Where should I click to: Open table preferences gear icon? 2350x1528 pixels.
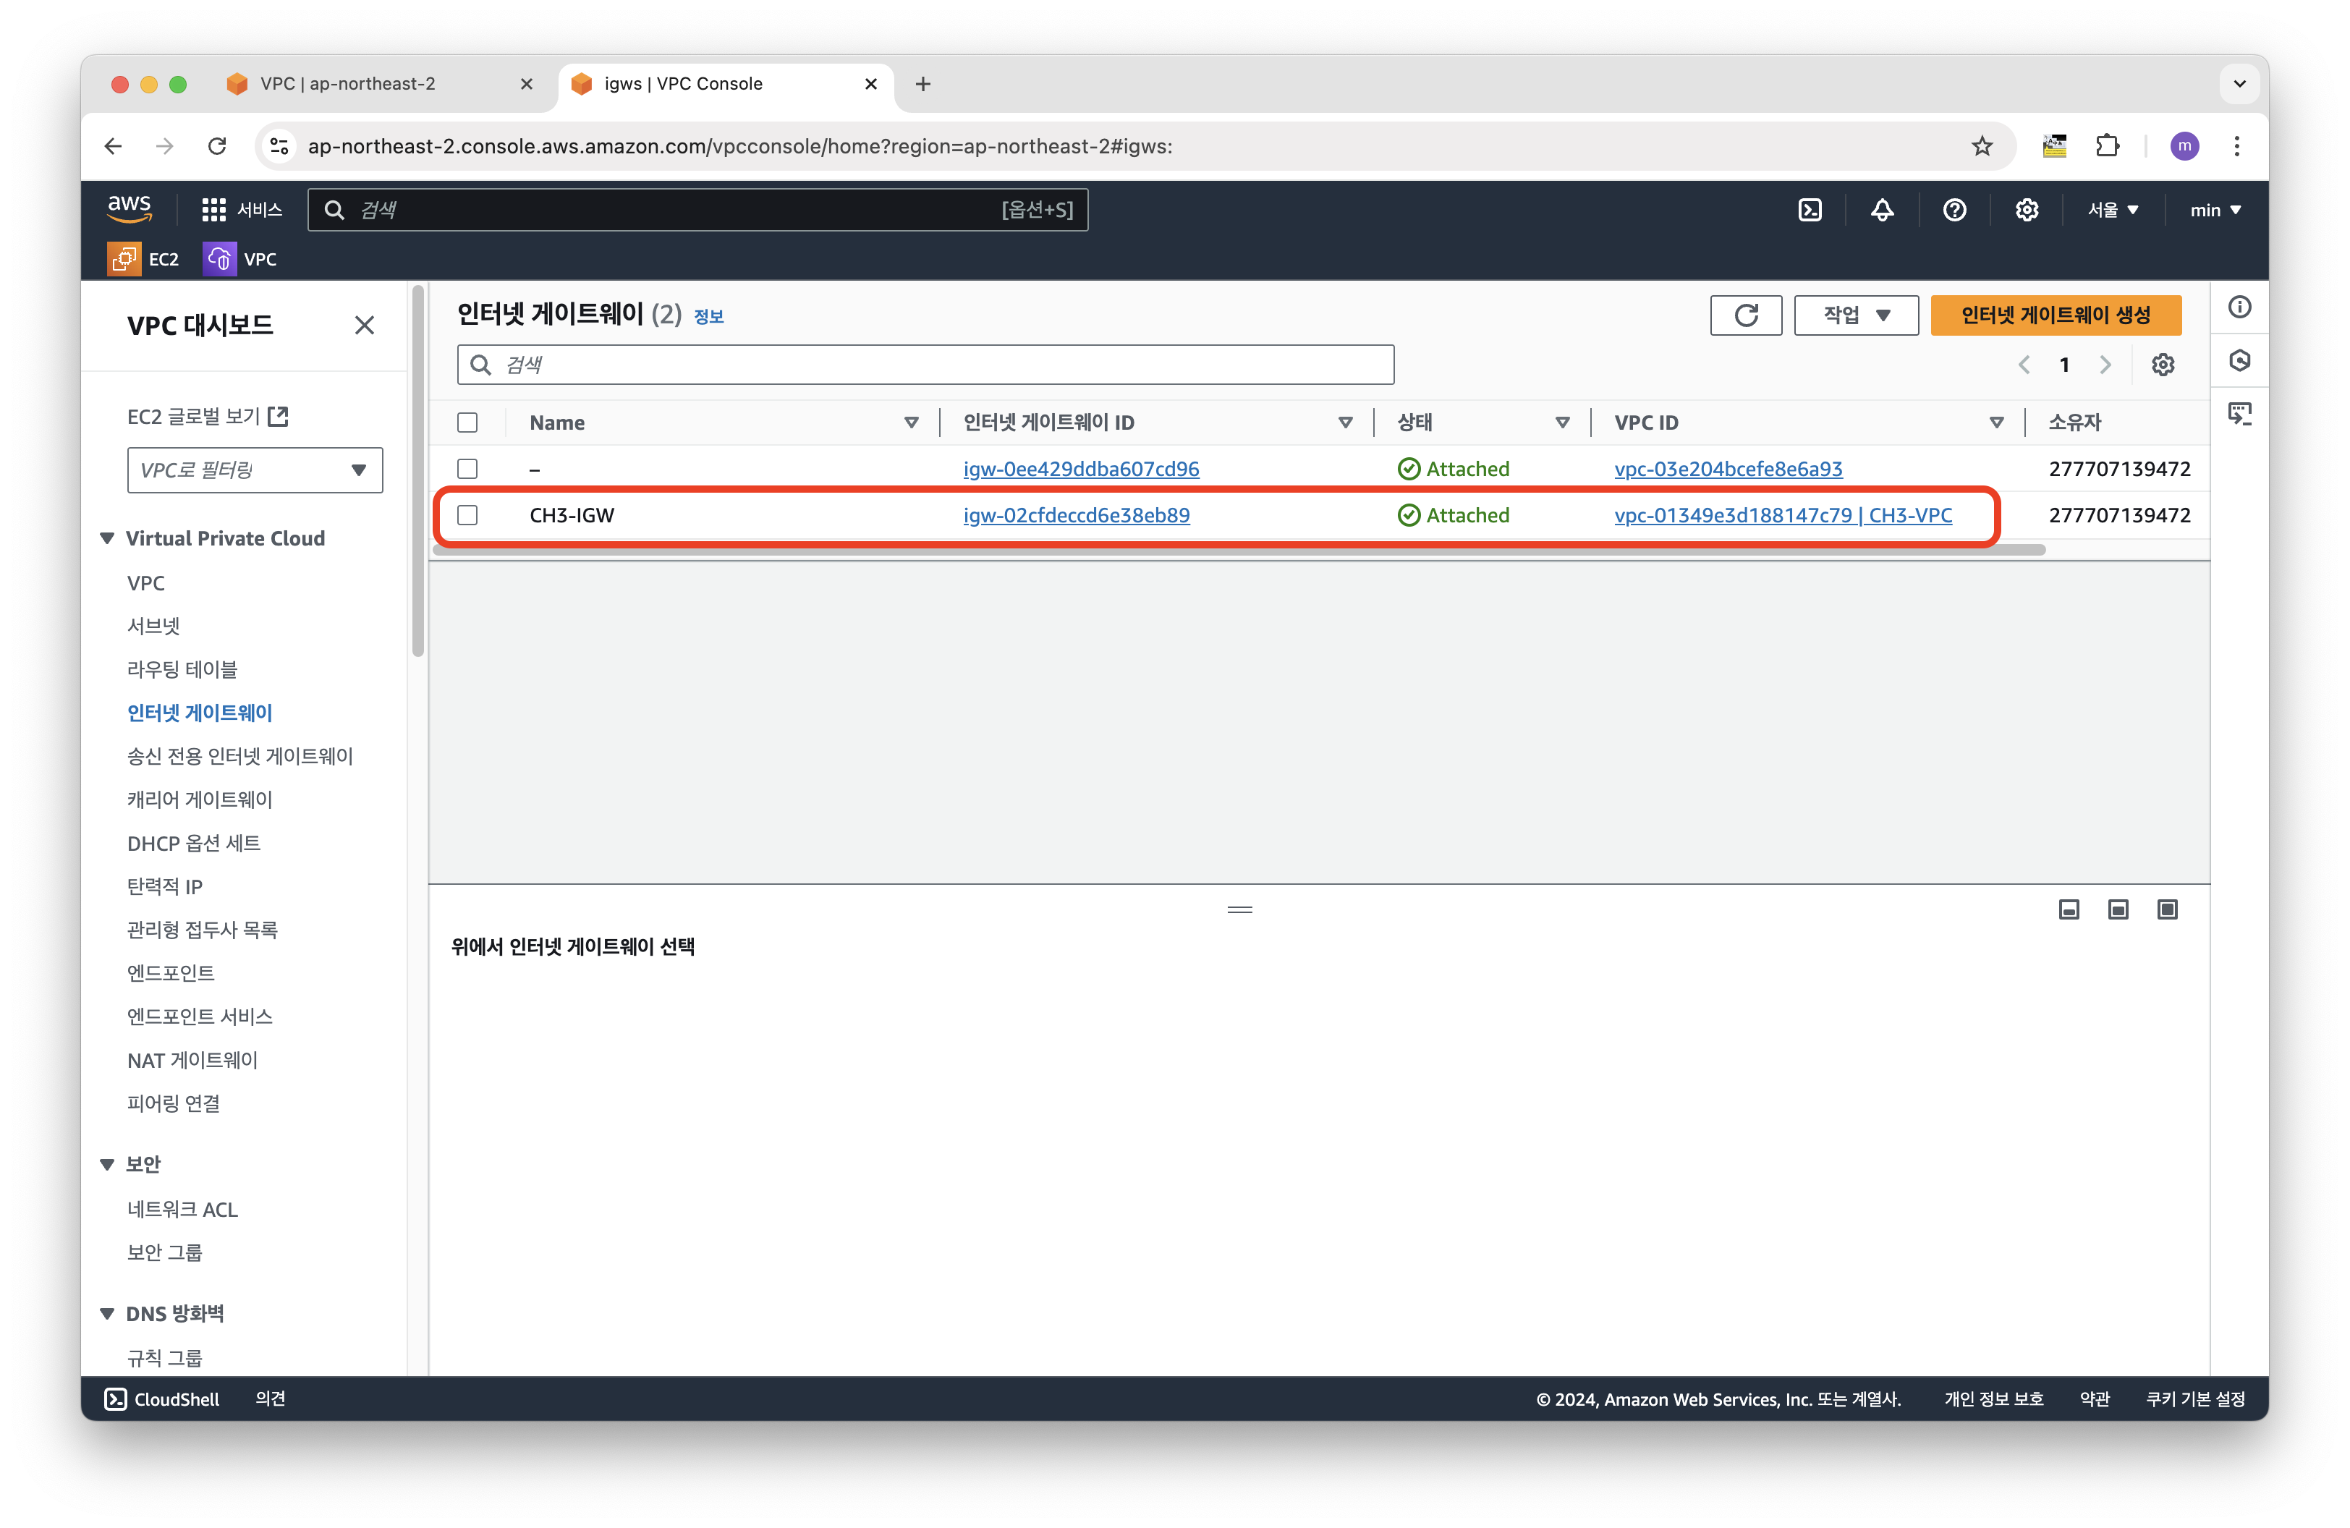pyautogui.click(x=2163, y=365)
